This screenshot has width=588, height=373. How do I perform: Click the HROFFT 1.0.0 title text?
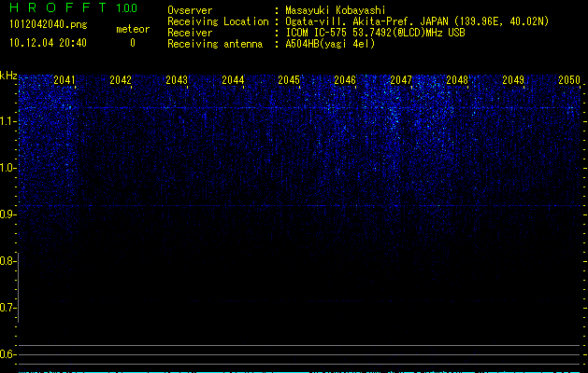tap(73, 7)
